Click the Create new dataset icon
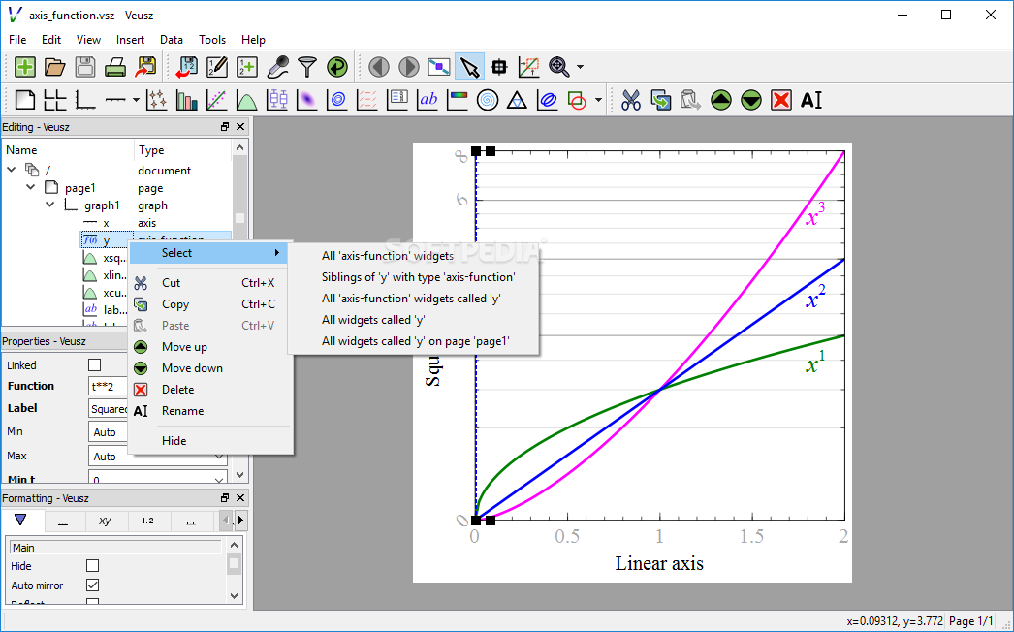Image resolution: width=1014 pixels, height=632 pixels. [247, 67]
